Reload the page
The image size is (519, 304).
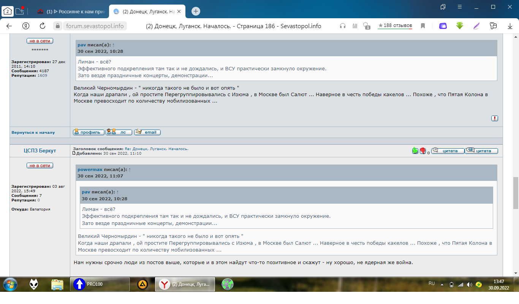pos(43,26)
